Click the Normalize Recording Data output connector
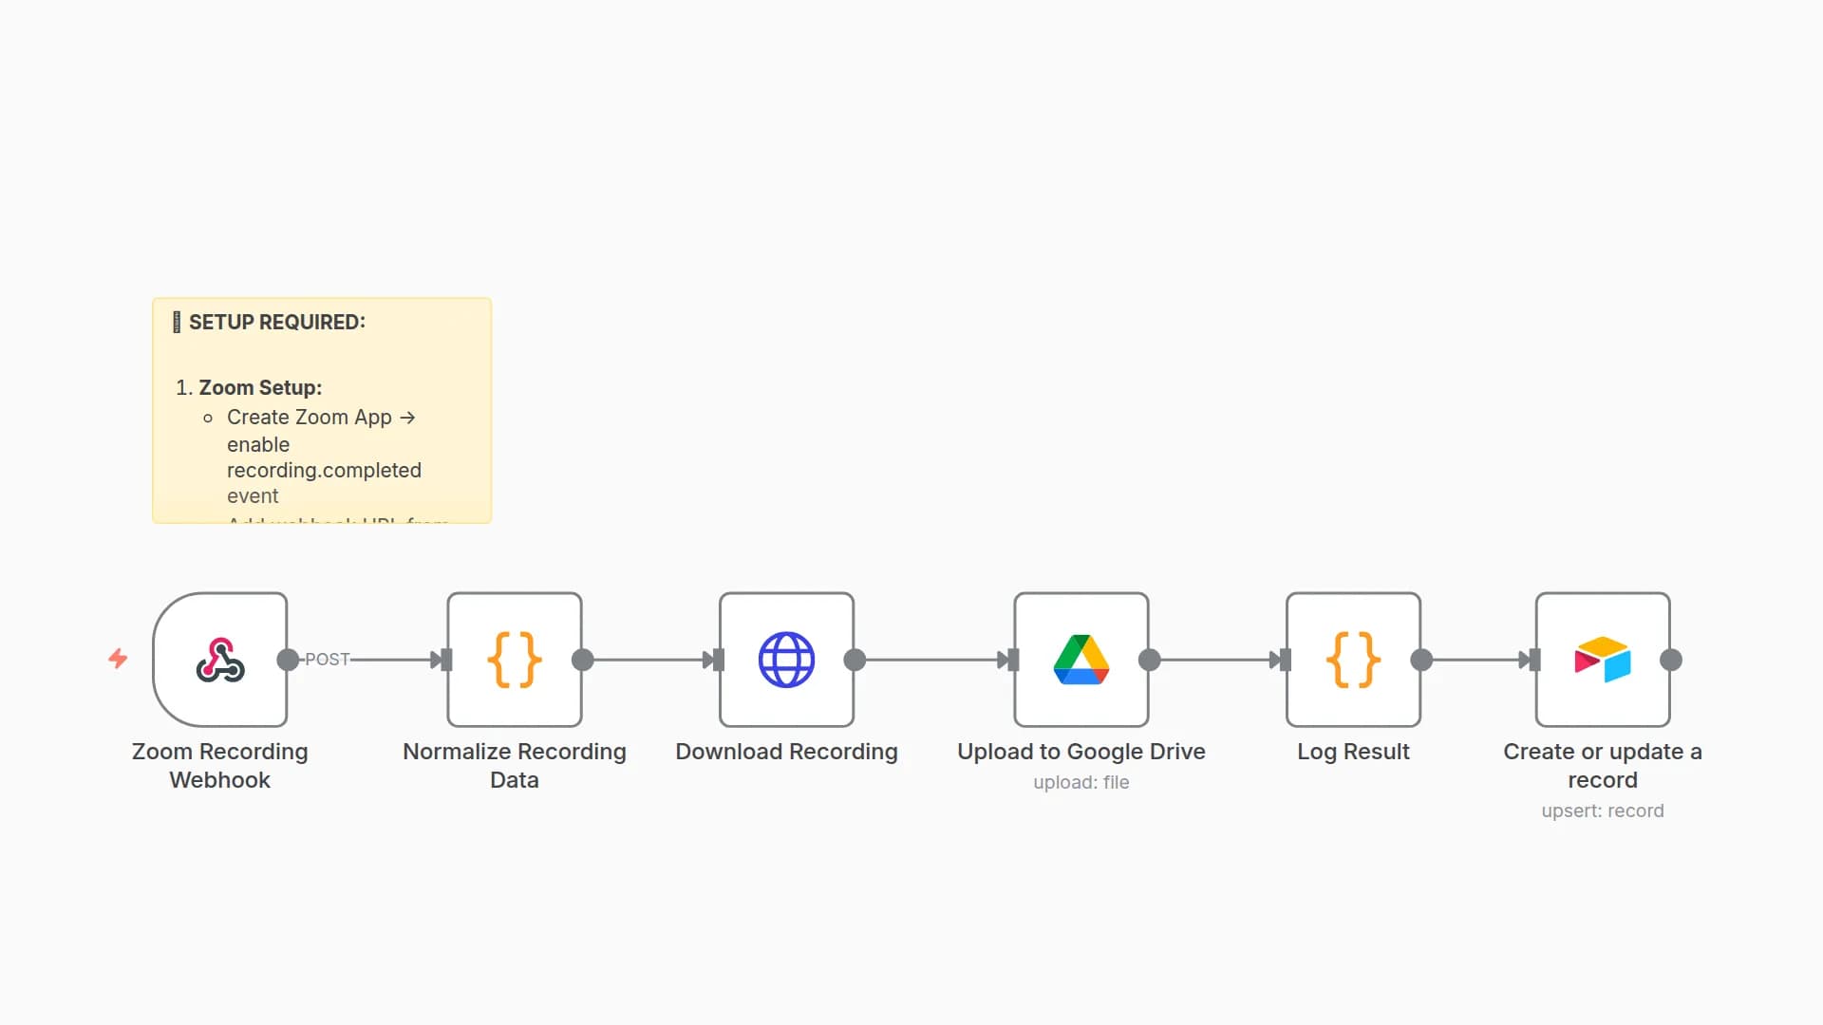1823x1025 pixels. 583,660
